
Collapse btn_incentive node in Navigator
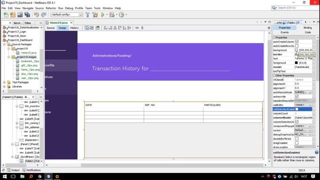tap(17, 106)
